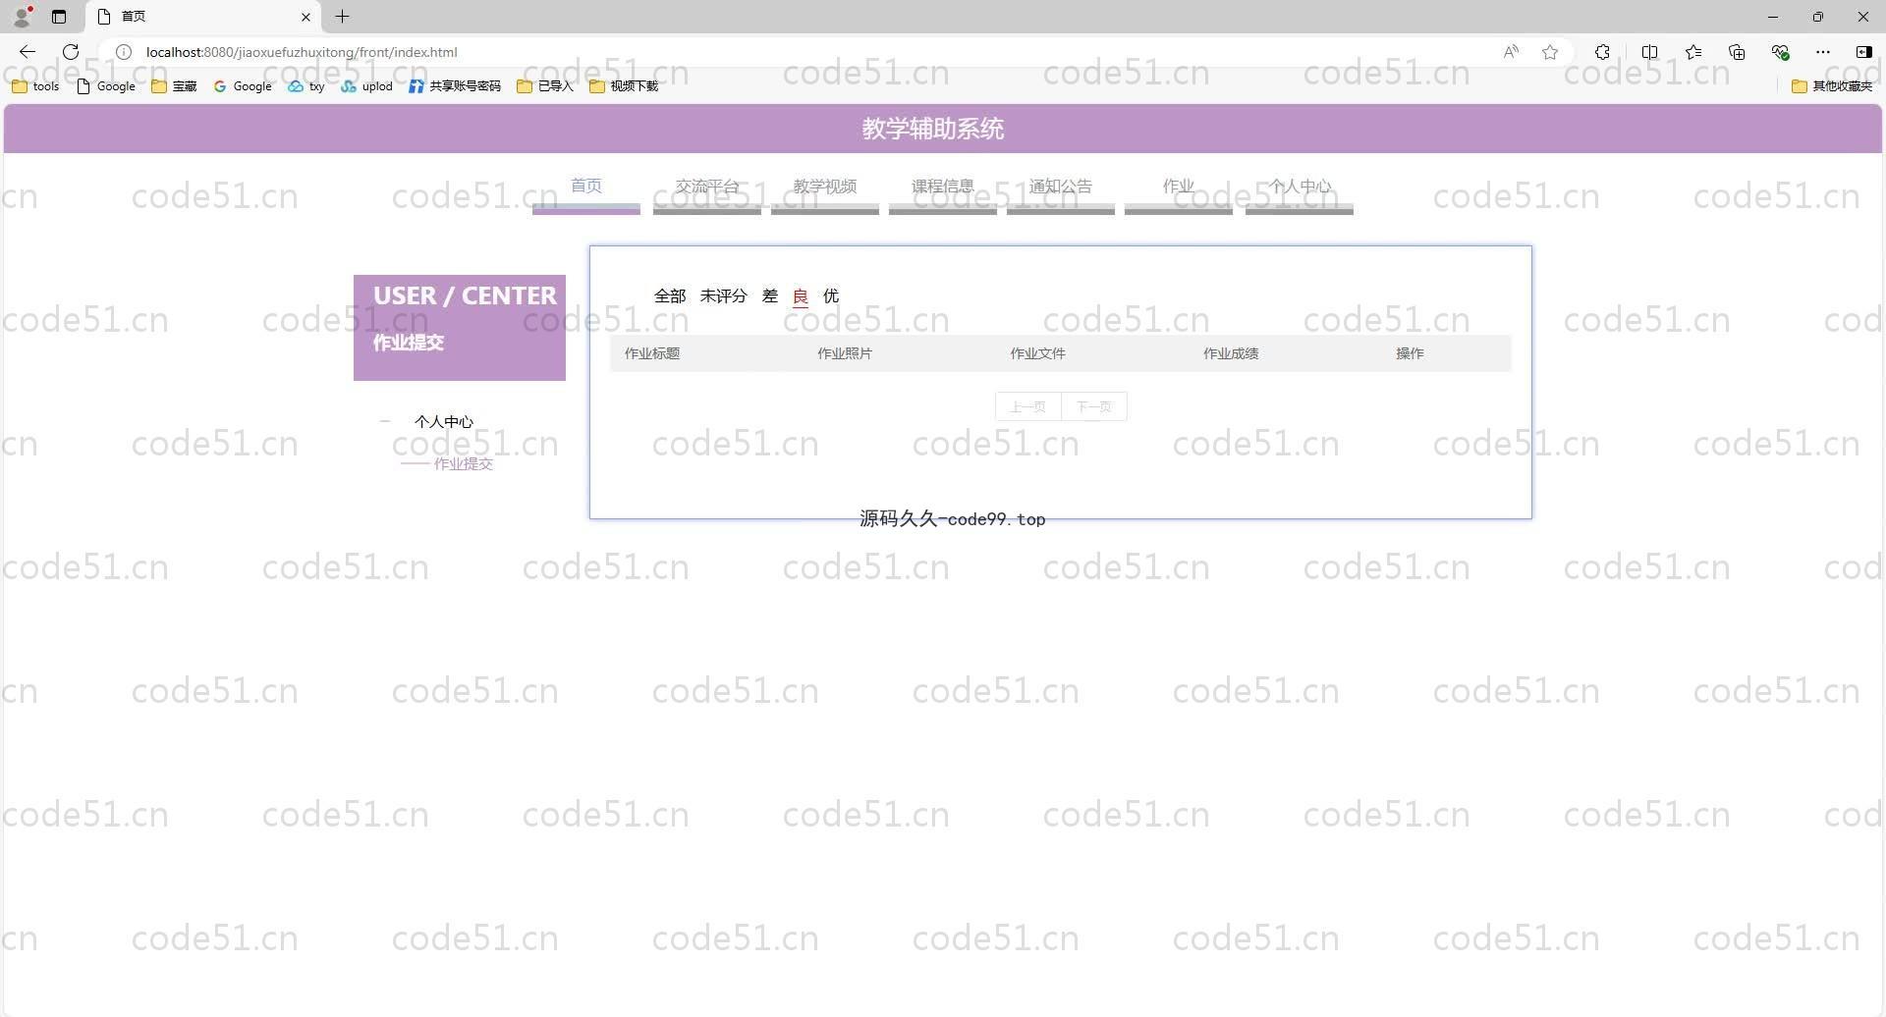Open the favorites list icon

pyautogui.click(x=1693, y=52)
